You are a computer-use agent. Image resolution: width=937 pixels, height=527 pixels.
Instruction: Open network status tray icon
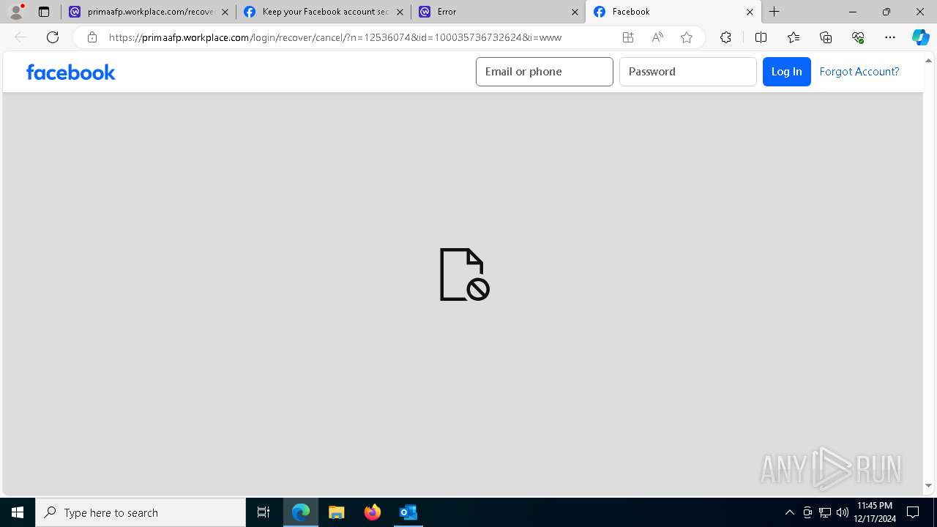(825, 512)
